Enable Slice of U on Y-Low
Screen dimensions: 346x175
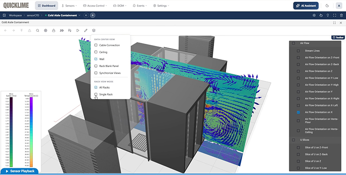pyautogui.click(x=298, y=168)
